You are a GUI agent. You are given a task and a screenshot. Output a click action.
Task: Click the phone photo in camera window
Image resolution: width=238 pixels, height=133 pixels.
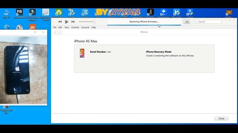pyautogui.click(x=23, y=70)
